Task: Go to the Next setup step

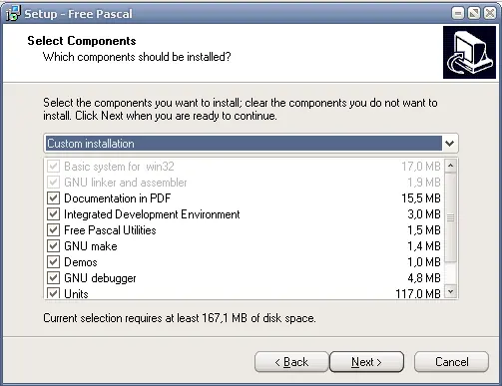Action: click(x=366, y=362)
